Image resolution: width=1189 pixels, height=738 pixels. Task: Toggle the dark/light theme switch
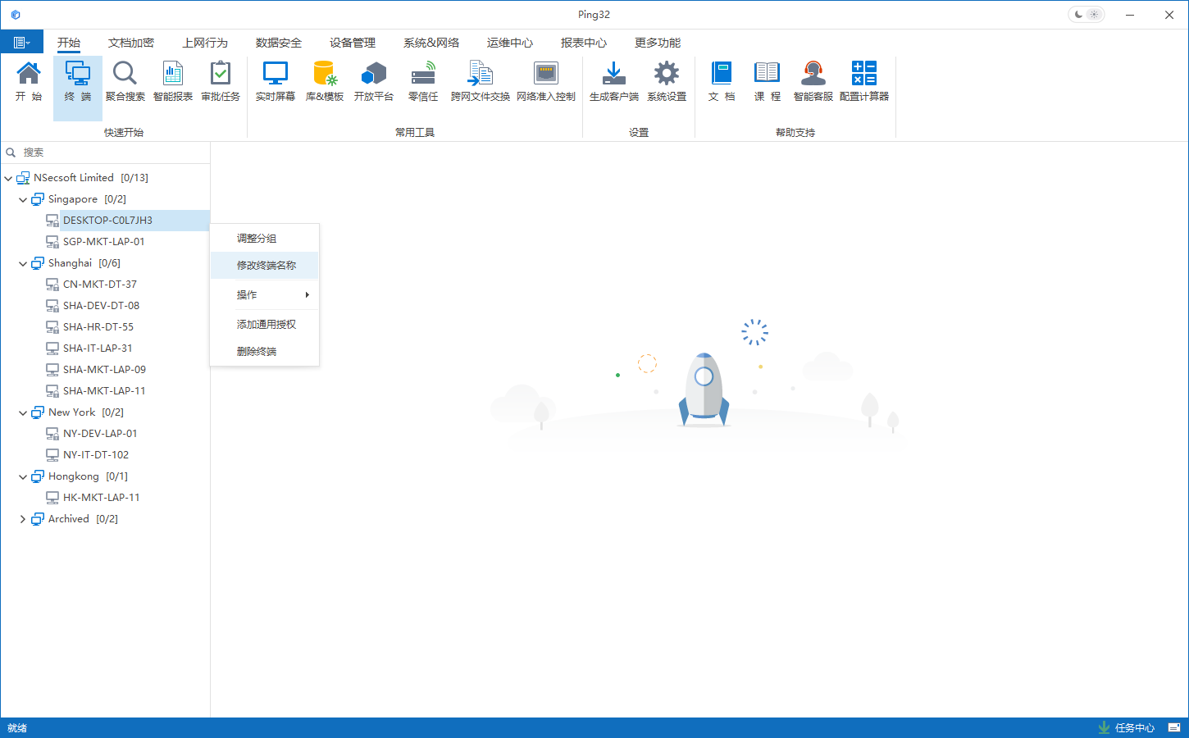(1086, 15)
